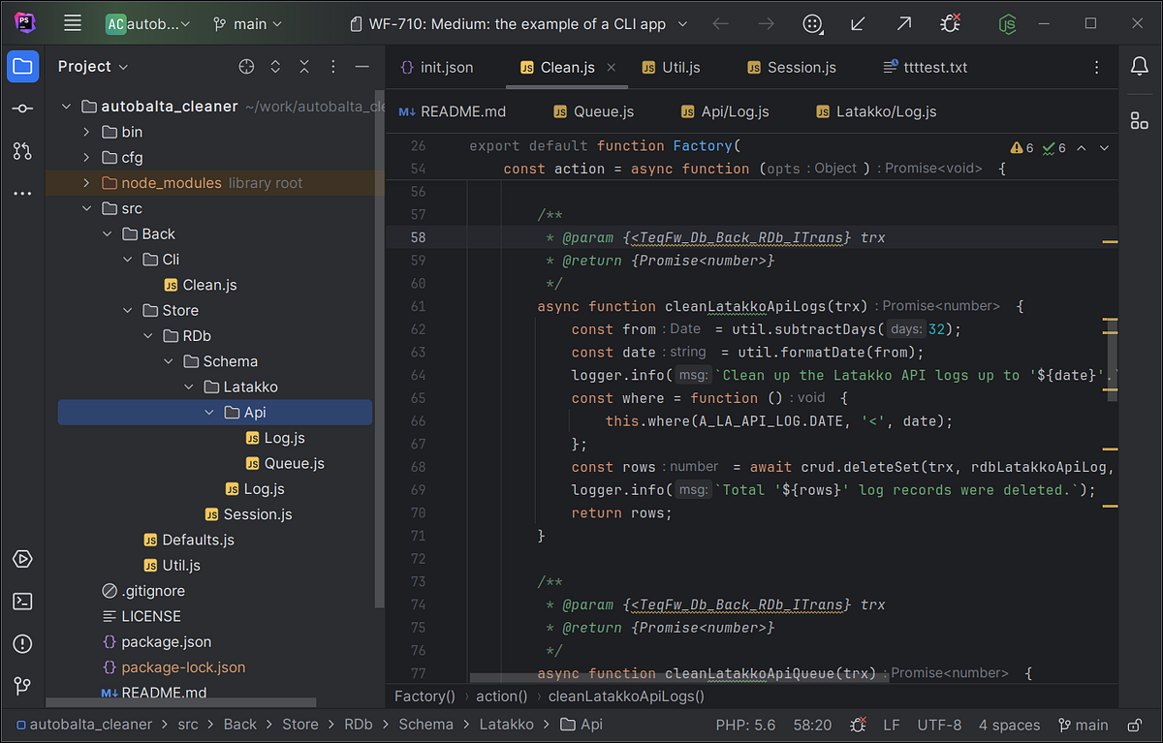Open the Commit tool window icon
The image size is (1163, 743).
(x=22, y=108)
